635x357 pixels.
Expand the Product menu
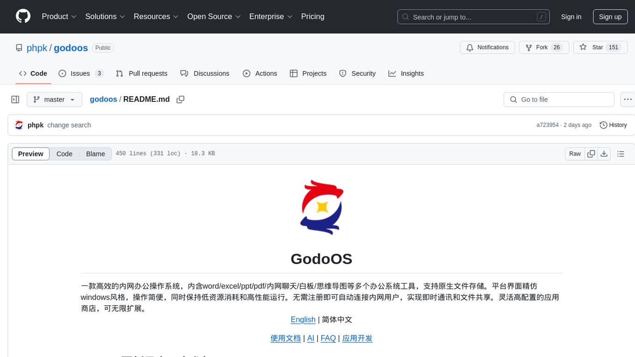pos(59,16)
